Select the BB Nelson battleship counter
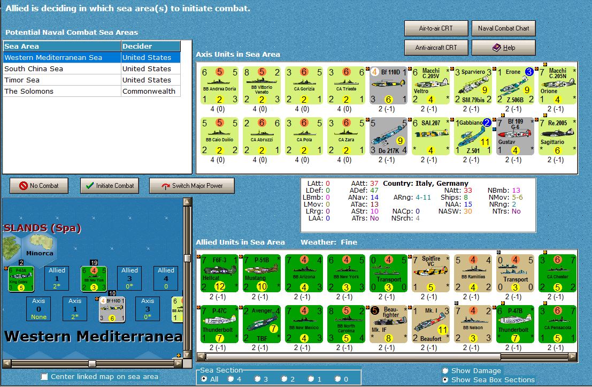Screen dimensions: 592x387 point(473,324)
